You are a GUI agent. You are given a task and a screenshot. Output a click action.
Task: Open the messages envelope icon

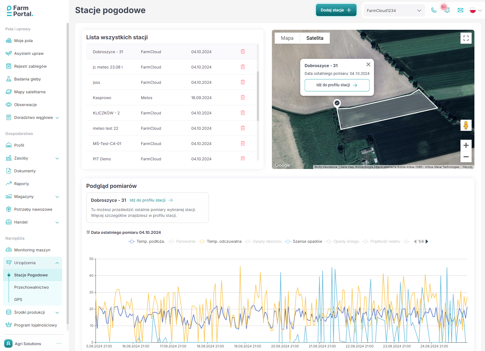click(460, 10)
